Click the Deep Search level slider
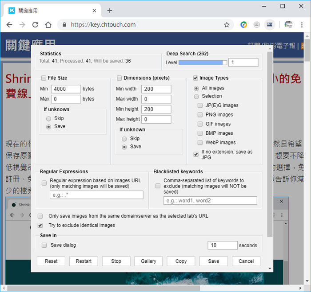This screenshot has height=292, width=311. pos(203,62)
